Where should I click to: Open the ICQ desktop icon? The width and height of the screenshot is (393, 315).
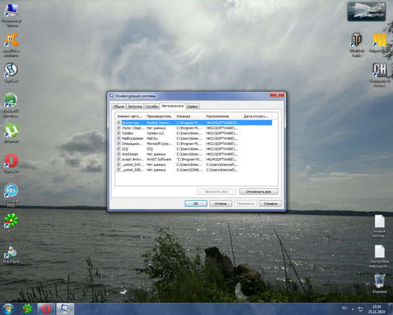point(11,223)
